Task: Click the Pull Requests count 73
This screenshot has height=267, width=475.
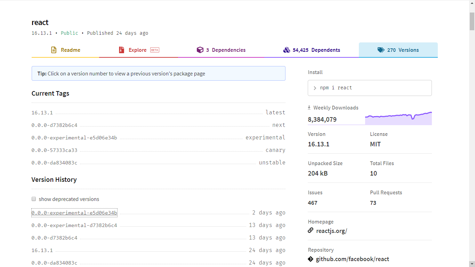Action: [373, 203]
